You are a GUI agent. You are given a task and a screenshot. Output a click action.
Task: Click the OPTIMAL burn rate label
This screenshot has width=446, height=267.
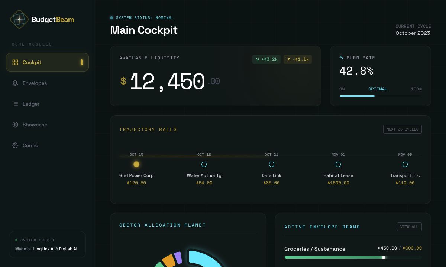[x=378, y=89]
